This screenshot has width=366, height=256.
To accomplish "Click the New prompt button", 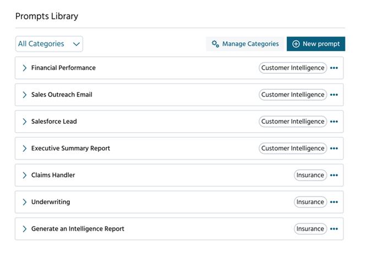I will [x=316, y=44].
